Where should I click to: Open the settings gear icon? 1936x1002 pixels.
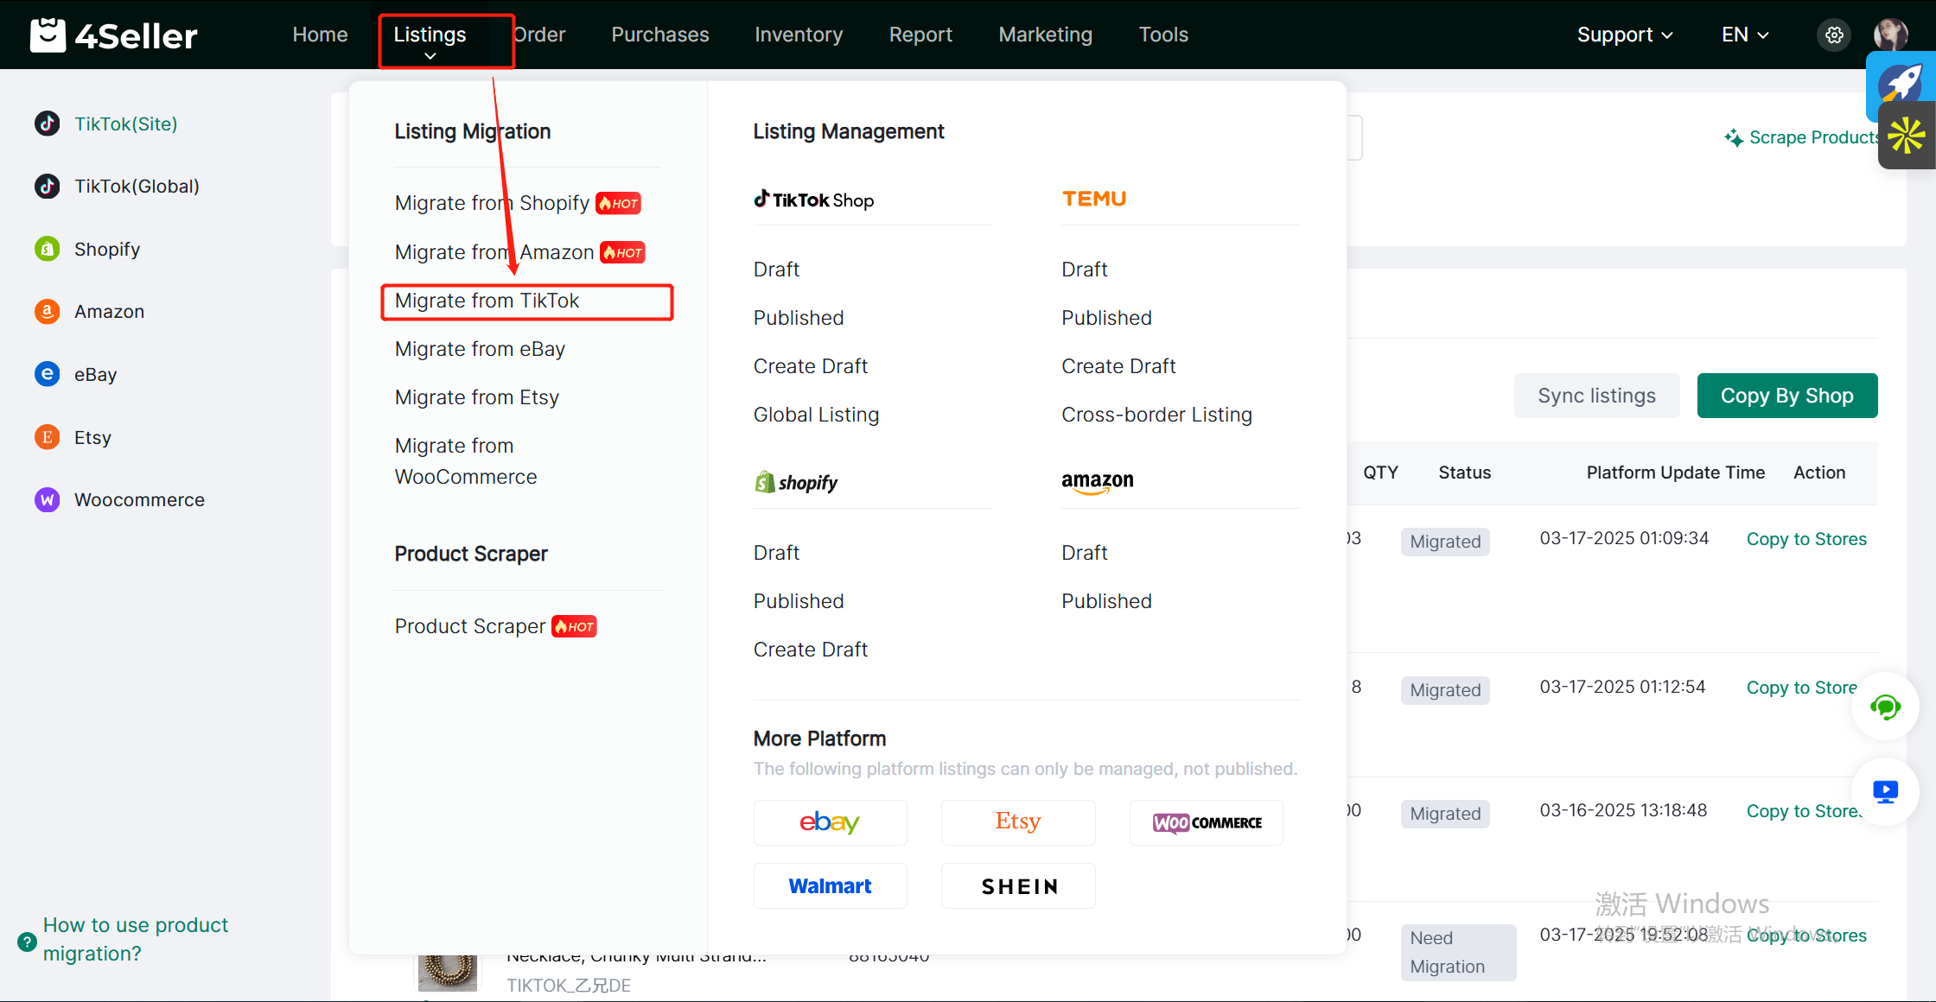tap(1834, 35)
